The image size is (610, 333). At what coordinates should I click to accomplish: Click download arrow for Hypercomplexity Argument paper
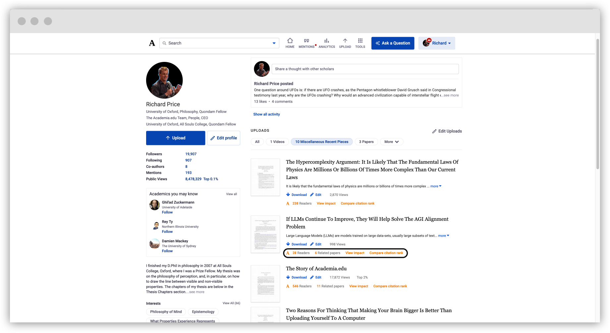pyautogui.click(x=288, y=195)
